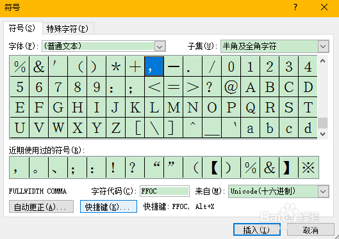This screenshot has width=339, height=239.
Task: Choose the forward slash / symbol
Action: click(x=211, y=66)
